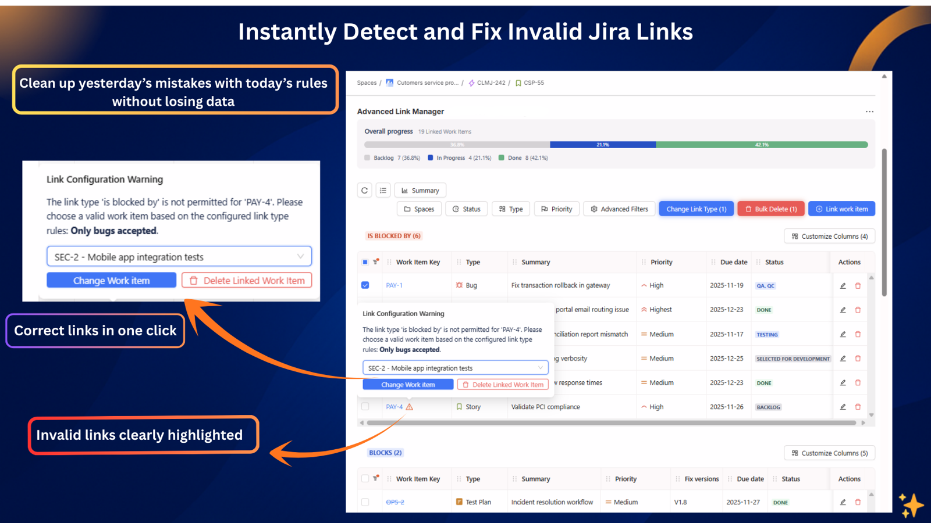Edit the row with Highest priority

[843, 310]
